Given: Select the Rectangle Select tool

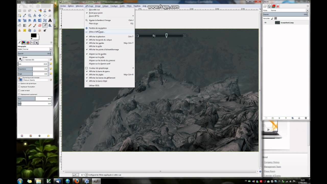Looking at the screenshot, I should pos(19,10).
